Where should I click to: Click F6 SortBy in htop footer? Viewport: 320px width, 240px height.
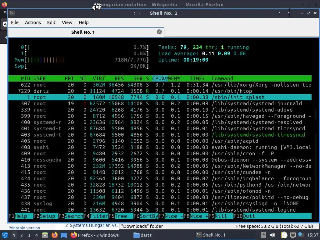coord(146,216)
